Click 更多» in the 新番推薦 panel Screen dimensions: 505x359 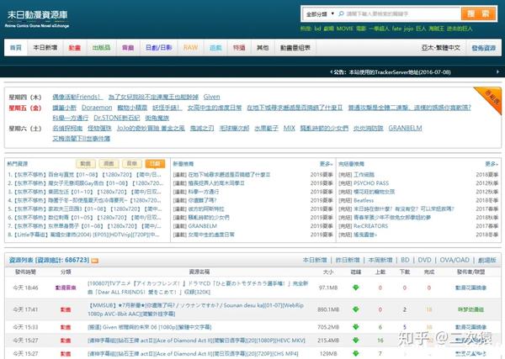click(326, 164)
